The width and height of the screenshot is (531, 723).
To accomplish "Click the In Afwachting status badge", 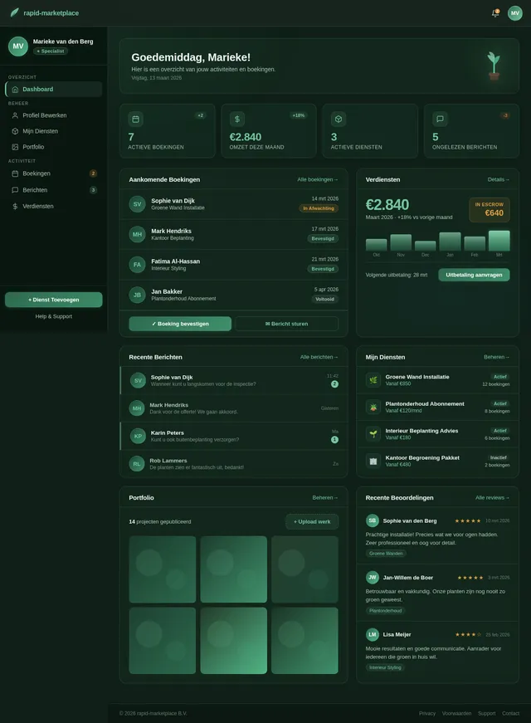I will click(319, 208).
